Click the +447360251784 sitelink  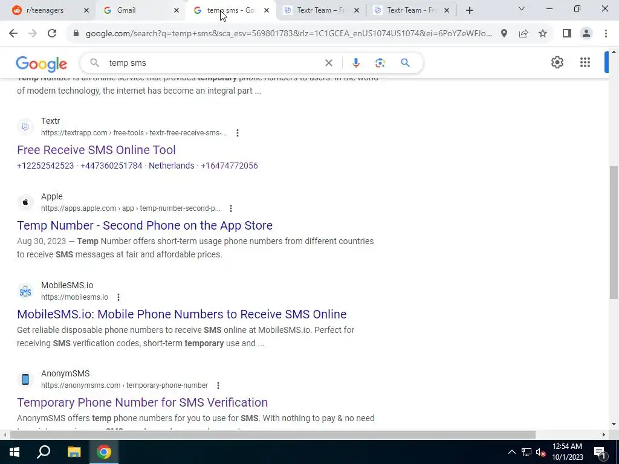pyautogui.click(x=111, y=166)
